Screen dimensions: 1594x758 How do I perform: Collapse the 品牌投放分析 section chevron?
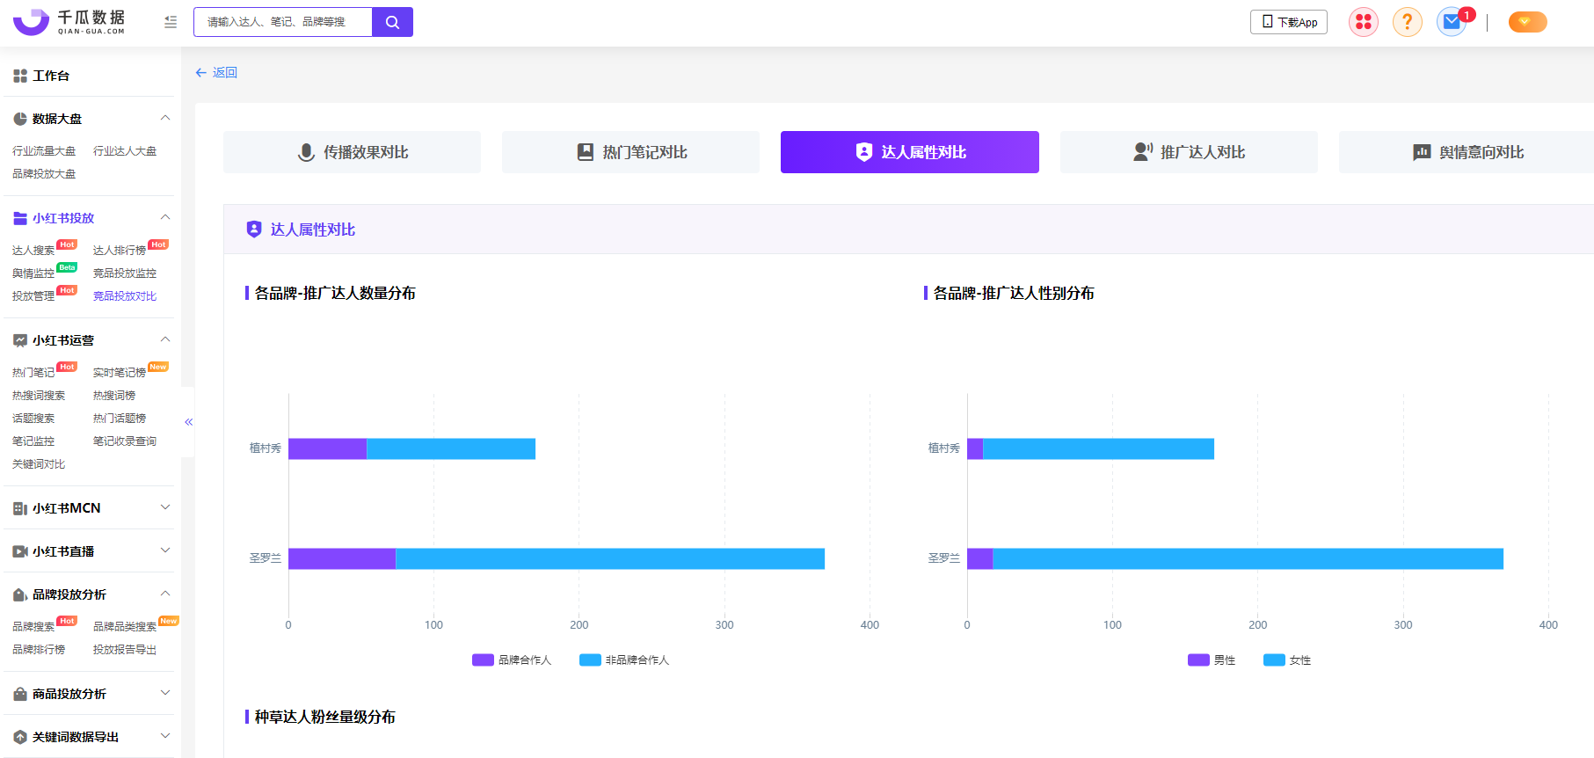pos(165,594)
